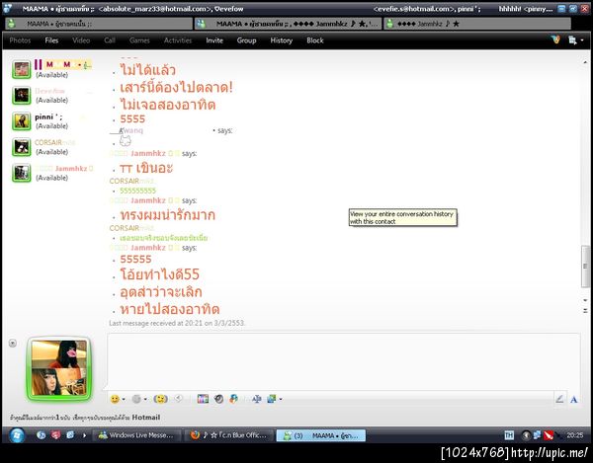Click the message 5555 in chat
This screenshot has height=463, width=593.
pos(132,119)
